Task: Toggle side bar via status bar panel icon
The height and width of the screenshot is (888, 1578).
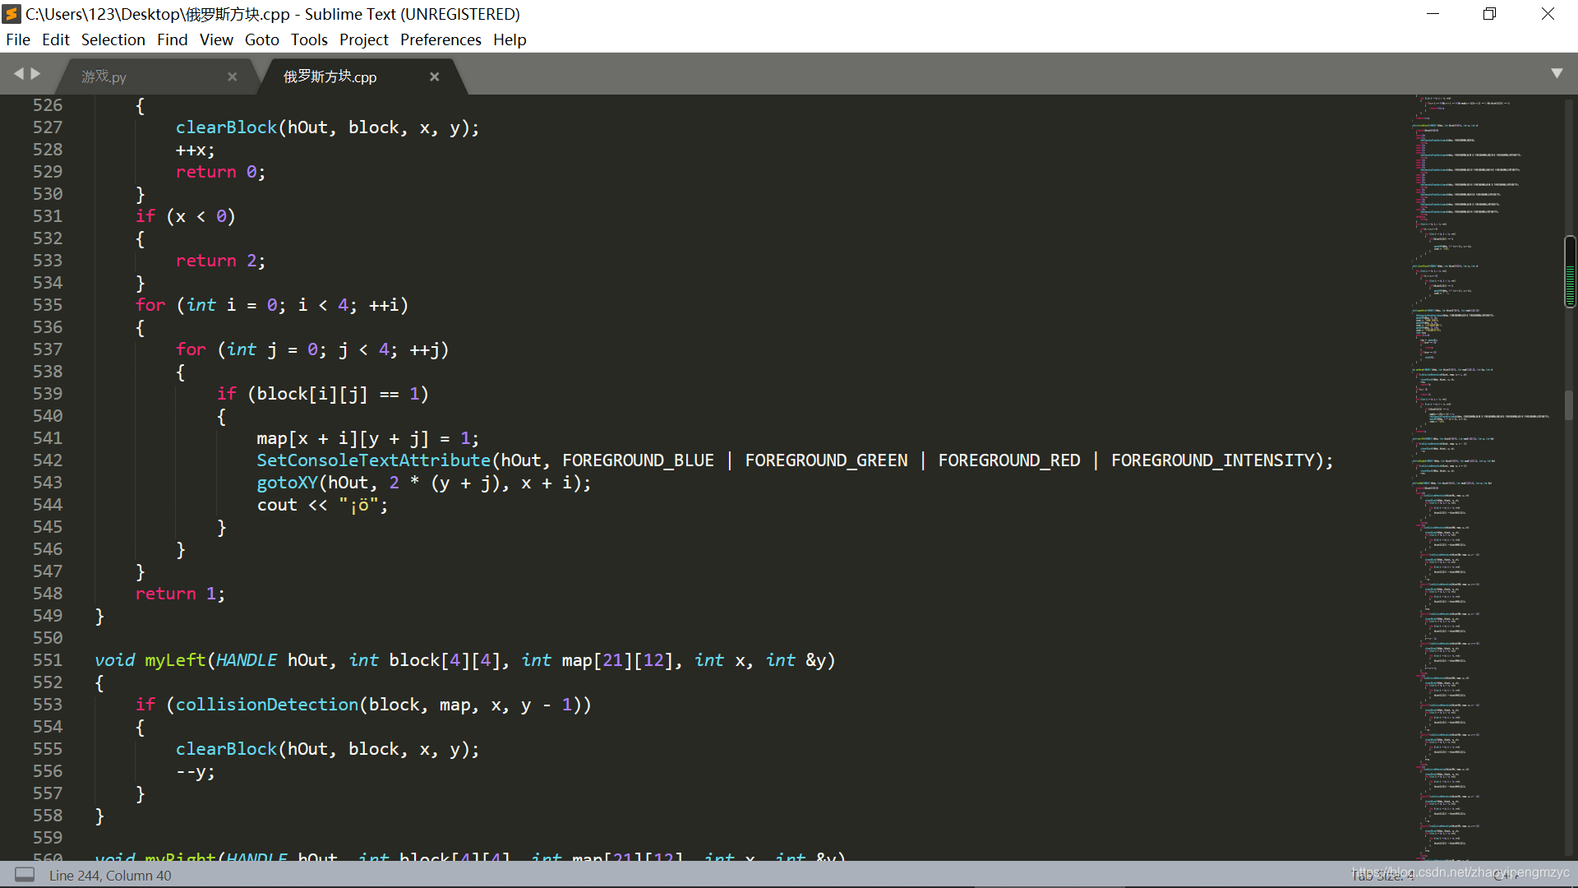Action: pyautogui.click(x=25, y=875)
